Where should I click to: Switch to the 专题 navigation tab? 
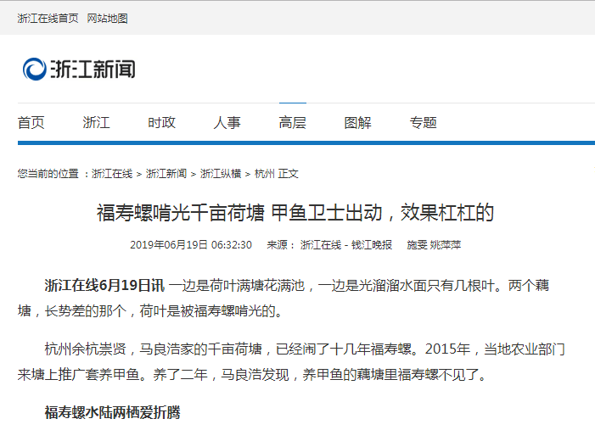click(423, 122)
